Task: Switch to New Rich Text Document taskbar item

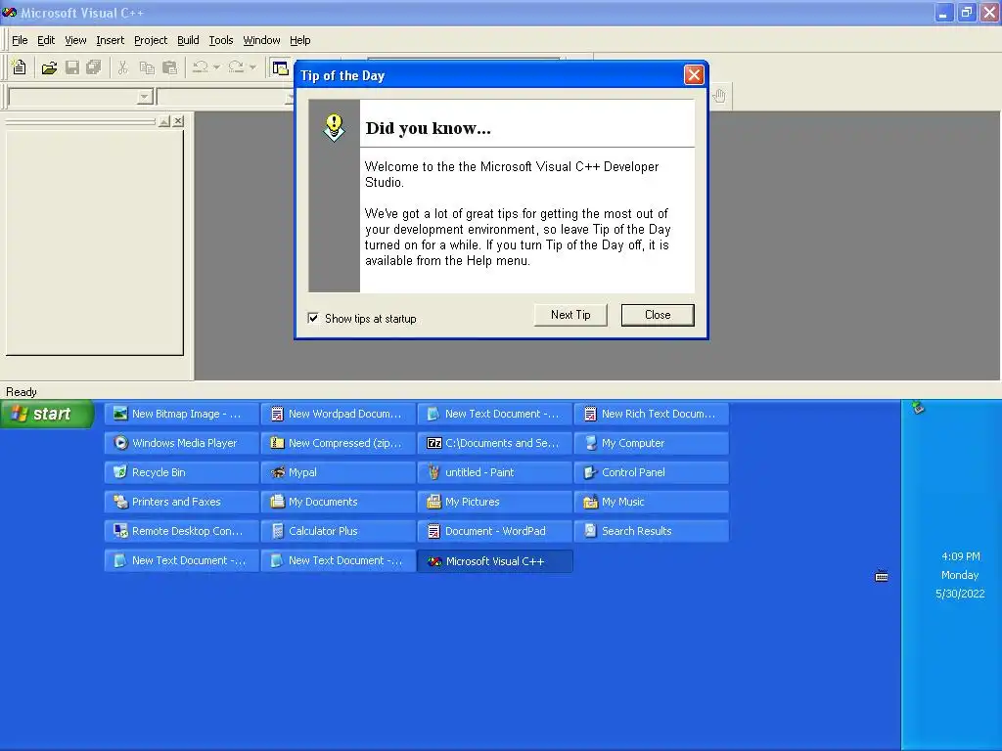Action: tap(651, 414)
